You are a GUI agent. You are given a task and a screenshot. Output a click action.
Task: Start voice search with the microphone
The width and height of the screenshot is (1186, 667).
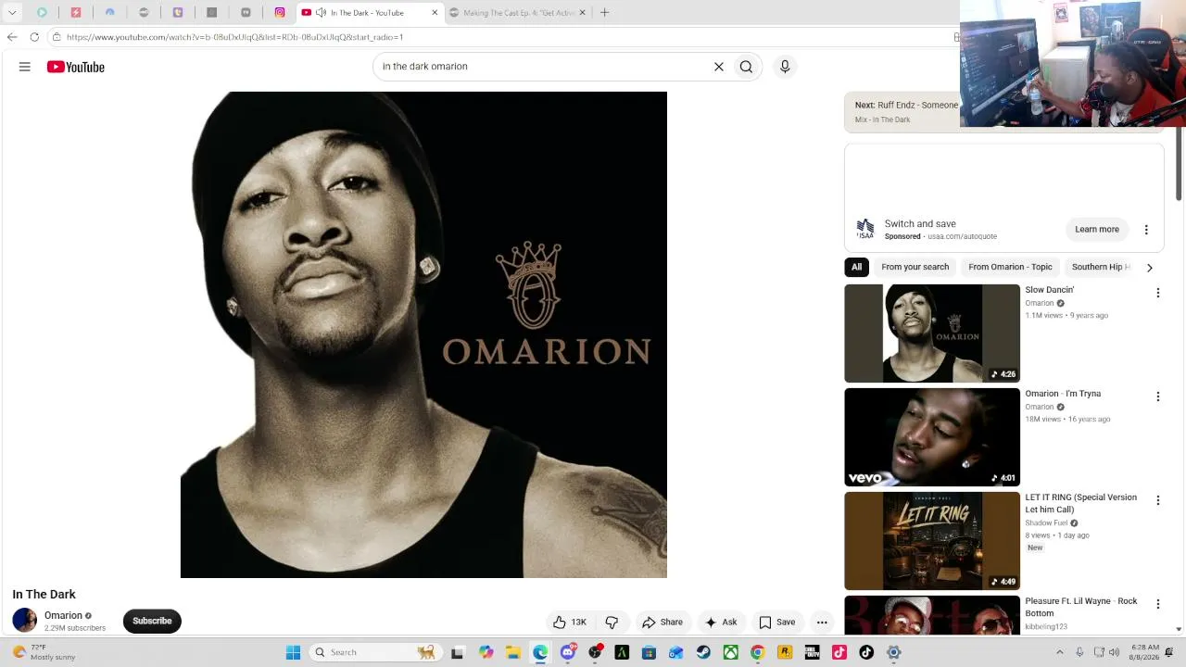785,67
